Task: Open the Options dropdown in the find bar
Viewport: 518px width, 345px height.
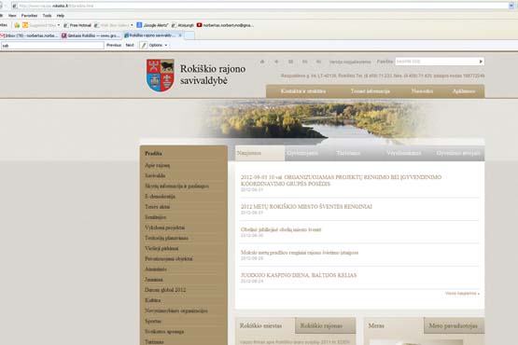Action: point(159,46)
